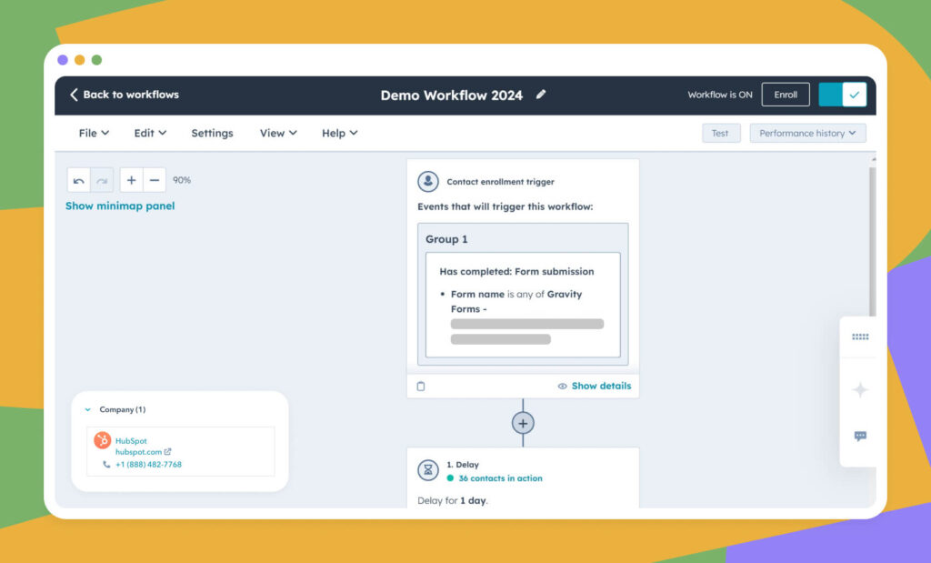931x563 pixels.
Task: Open the File menu
Action: click(x=94, y=133)
